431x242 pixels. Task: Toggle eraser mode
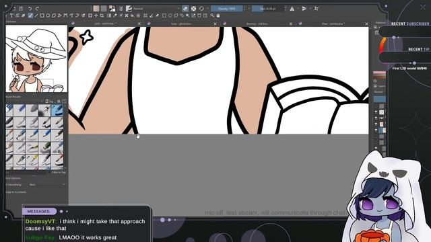pyautogui.click(x=185, y=9)
